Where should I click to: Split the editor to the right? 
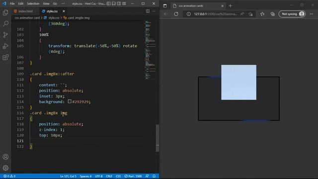click(148, 11)
